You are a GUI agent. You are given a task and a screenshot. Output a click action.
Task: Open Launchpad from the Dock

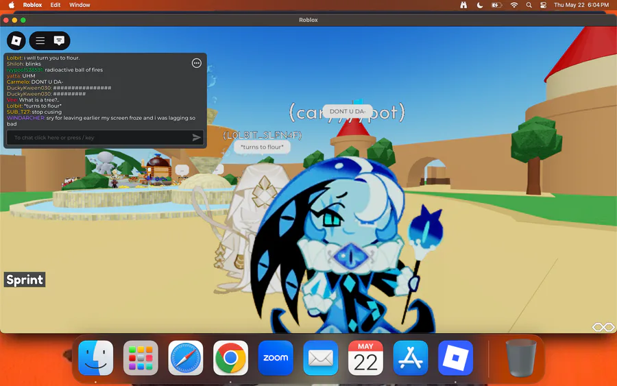(x=141, y=358)
